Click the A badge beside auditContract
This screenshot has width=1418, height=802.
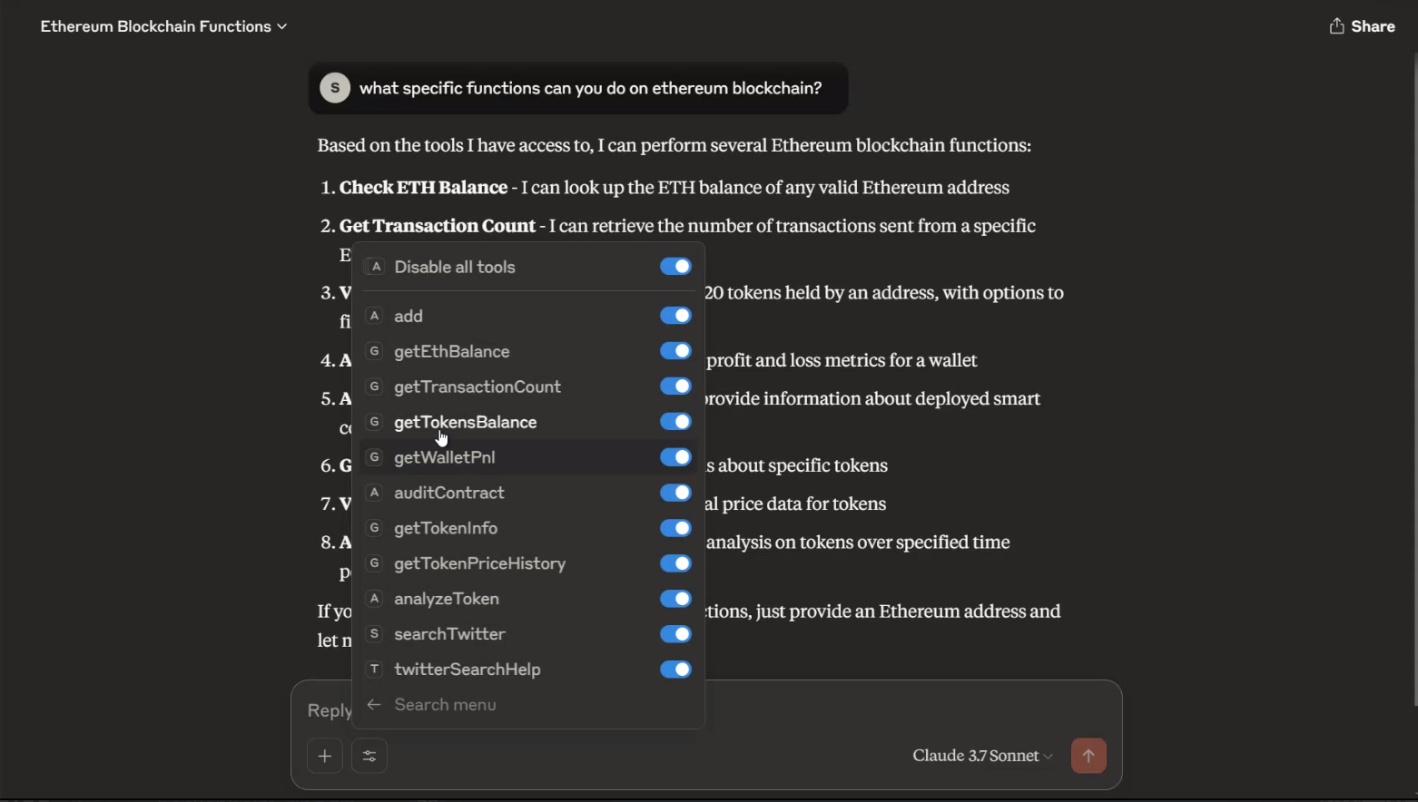(x=374, y=493)
